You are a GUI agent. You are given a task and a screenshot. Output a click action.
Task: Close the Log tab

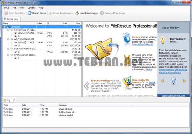pyautogui.click(x=14, y=100)
